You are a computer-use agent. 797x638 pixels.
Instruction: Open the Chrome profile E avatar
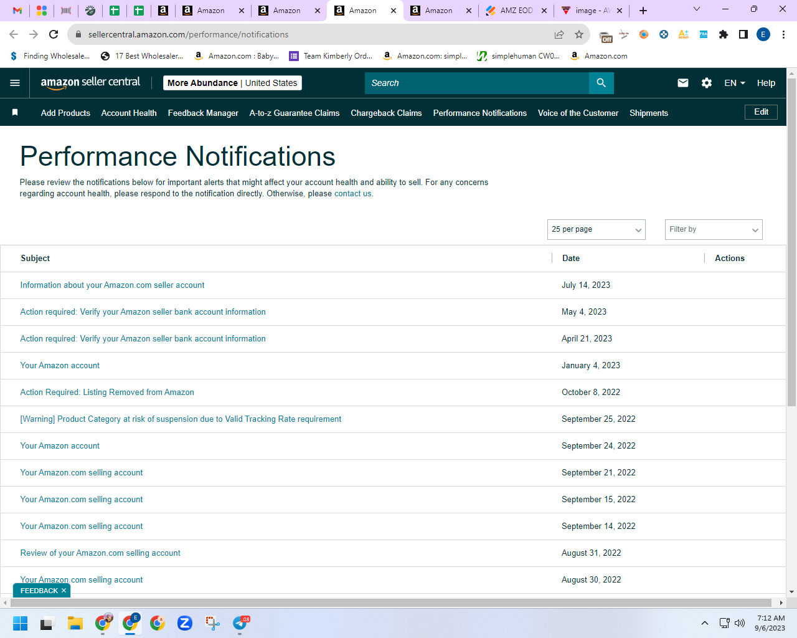tap(763, 34)
